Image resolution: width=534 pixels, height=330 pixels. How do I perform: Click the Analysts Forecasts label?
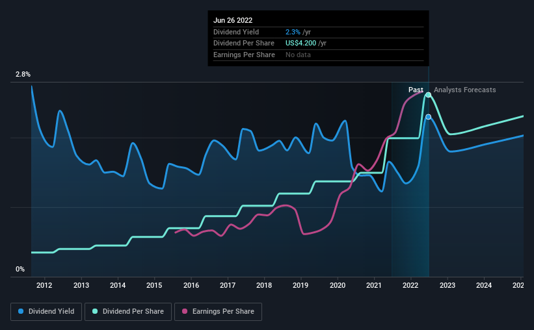464,90
